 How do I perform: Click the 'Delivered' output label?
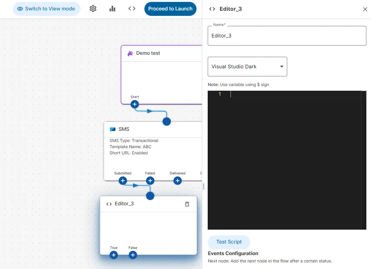pyautogui.click(x=178, y=173)
